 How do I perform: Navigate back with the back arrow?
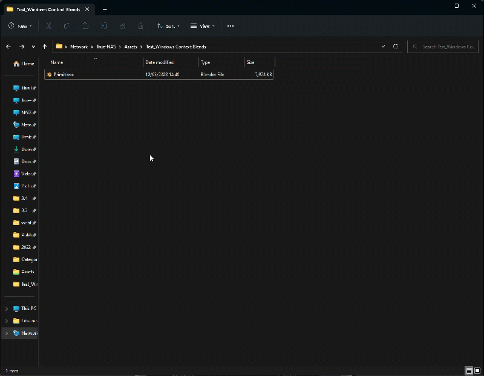point(8,47)
